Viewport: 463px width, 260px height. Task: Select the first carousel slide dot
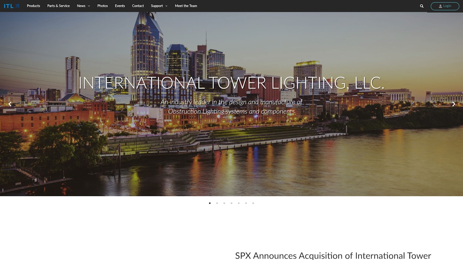tap(210, 203)
